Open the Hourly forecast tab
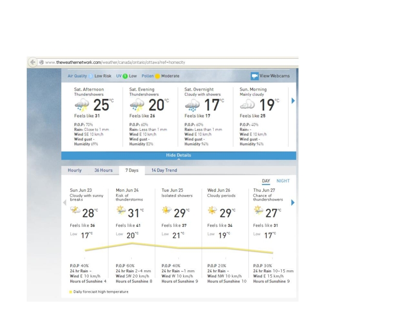This screenshot has width=413, height=330. 75,170
